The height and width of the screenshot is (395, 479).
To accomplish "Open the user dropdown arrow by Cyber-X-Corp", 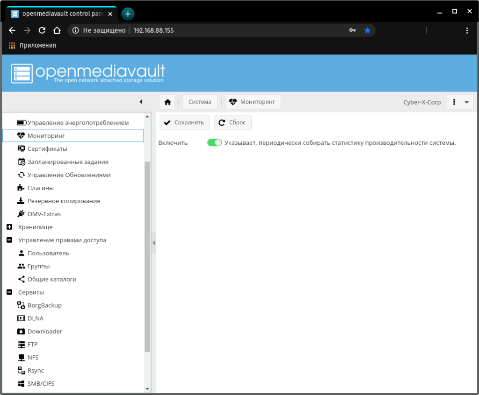I will 466,102.
